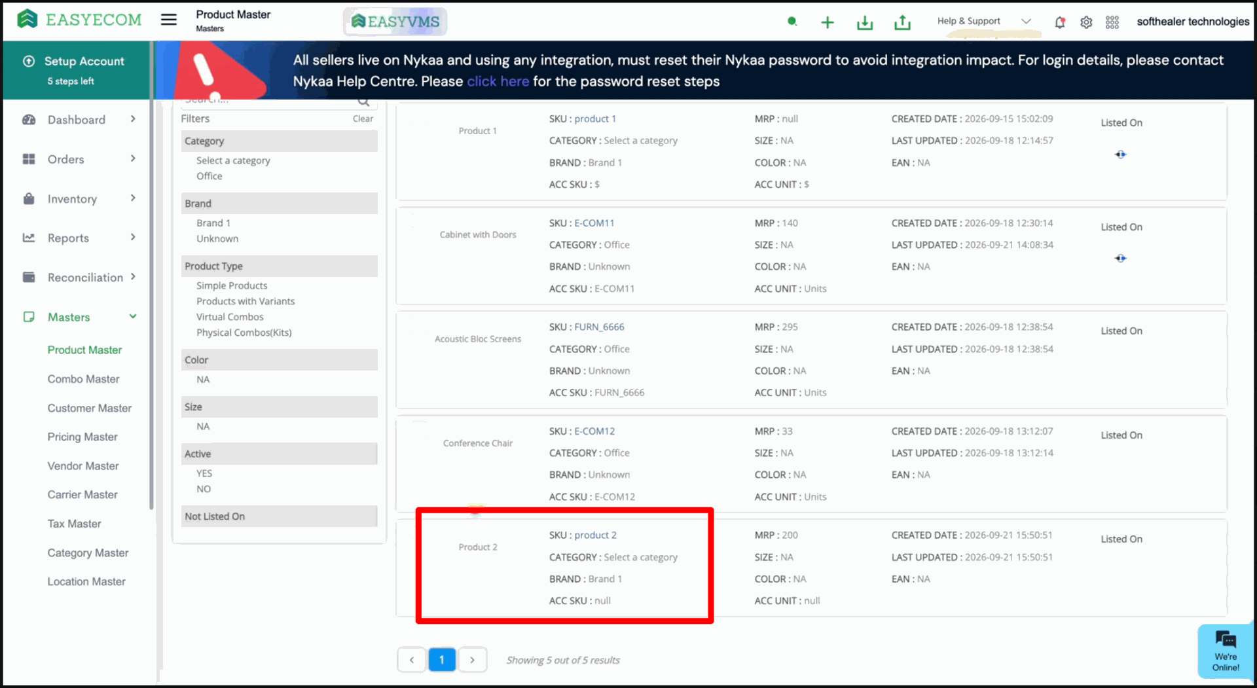This screenshot has height=688, width=1257.
Task: Expand the Reconciliation menu chevron
Action: (x=133, y=276)
